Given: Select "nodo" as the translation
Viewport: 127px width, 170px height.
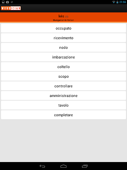Looking at the screenshot, I should pyautogui.click(x=63, y=47).
